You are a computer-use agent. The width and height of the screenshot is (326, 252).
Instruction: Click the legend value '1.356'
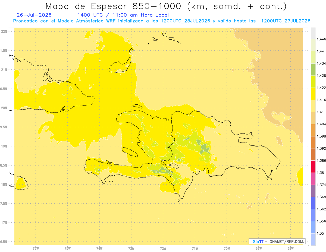[x=322, y=221]
